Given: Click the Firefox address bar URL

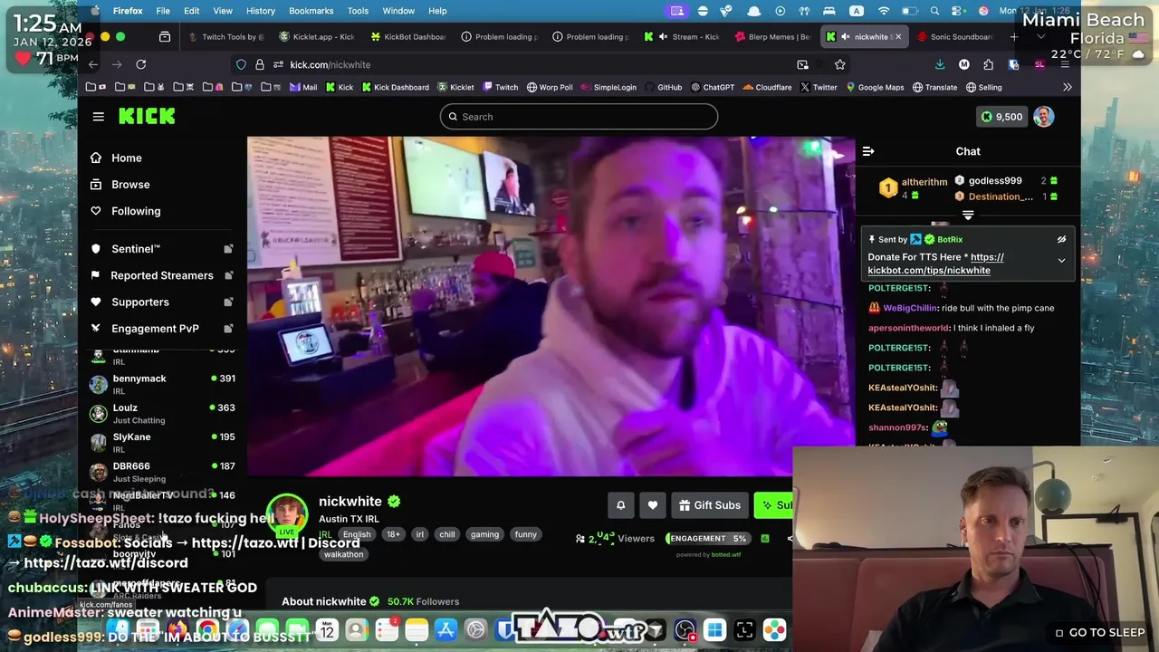Looking at the screenshot, I should 330,64.
